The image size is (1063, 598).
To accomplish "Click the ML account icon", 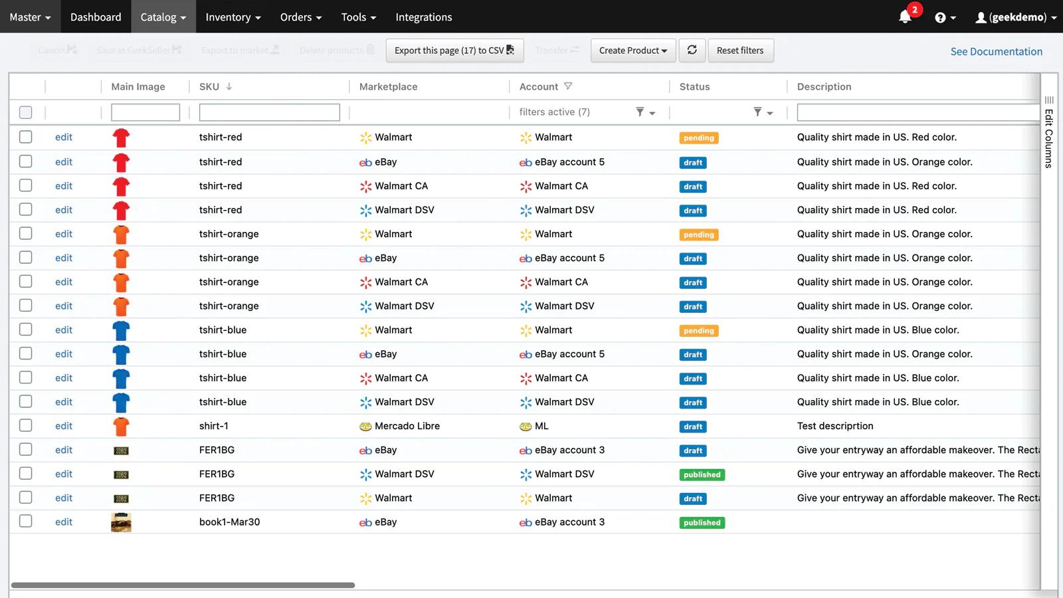I will tap(526, 427).
